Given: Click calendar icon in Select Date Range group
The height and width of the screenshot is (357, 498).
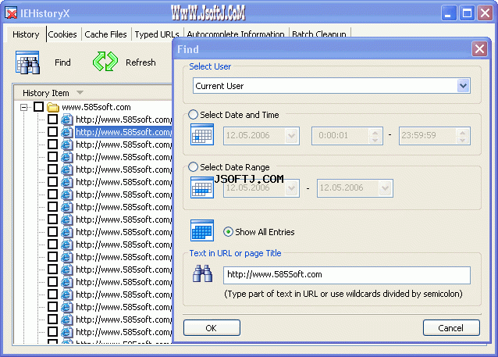Looking at the screenshot, I should tap(202, 187).
